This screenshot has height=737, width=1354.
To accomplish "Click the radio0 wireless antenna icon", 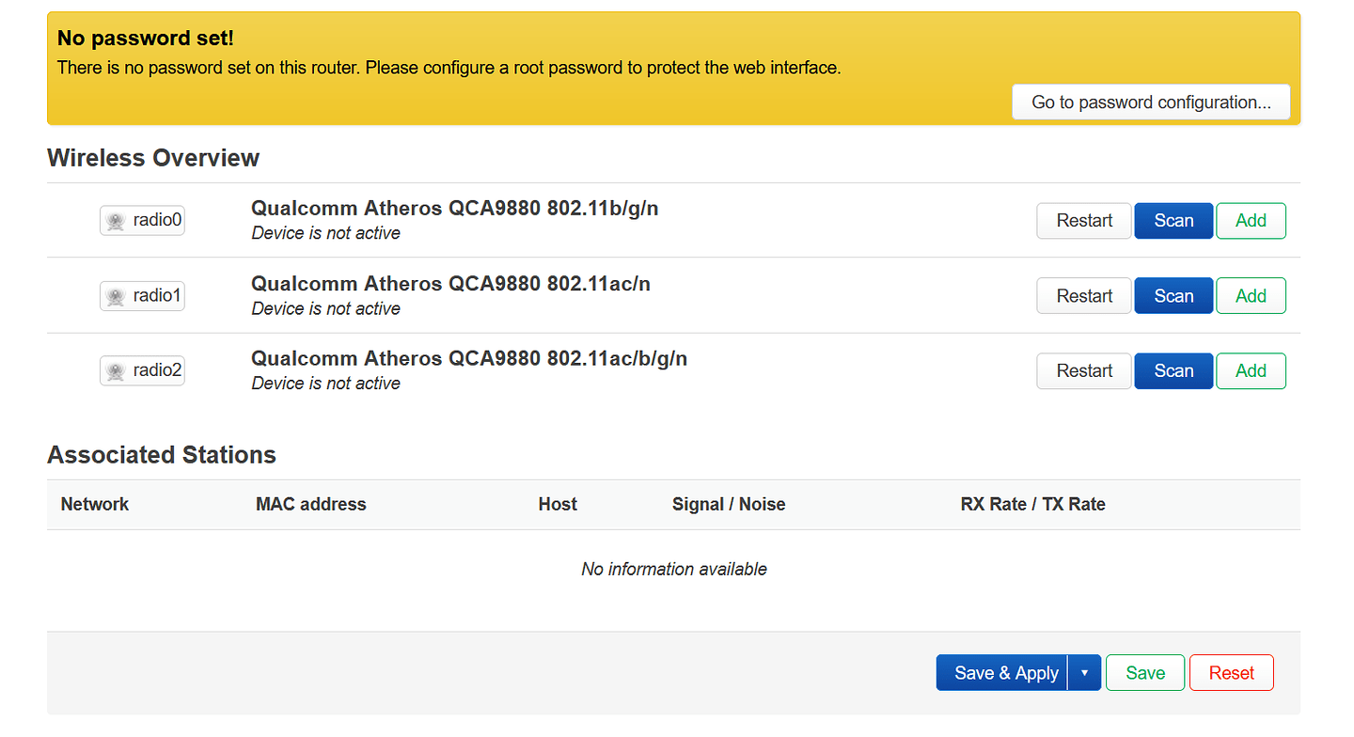I will (116, 220).
